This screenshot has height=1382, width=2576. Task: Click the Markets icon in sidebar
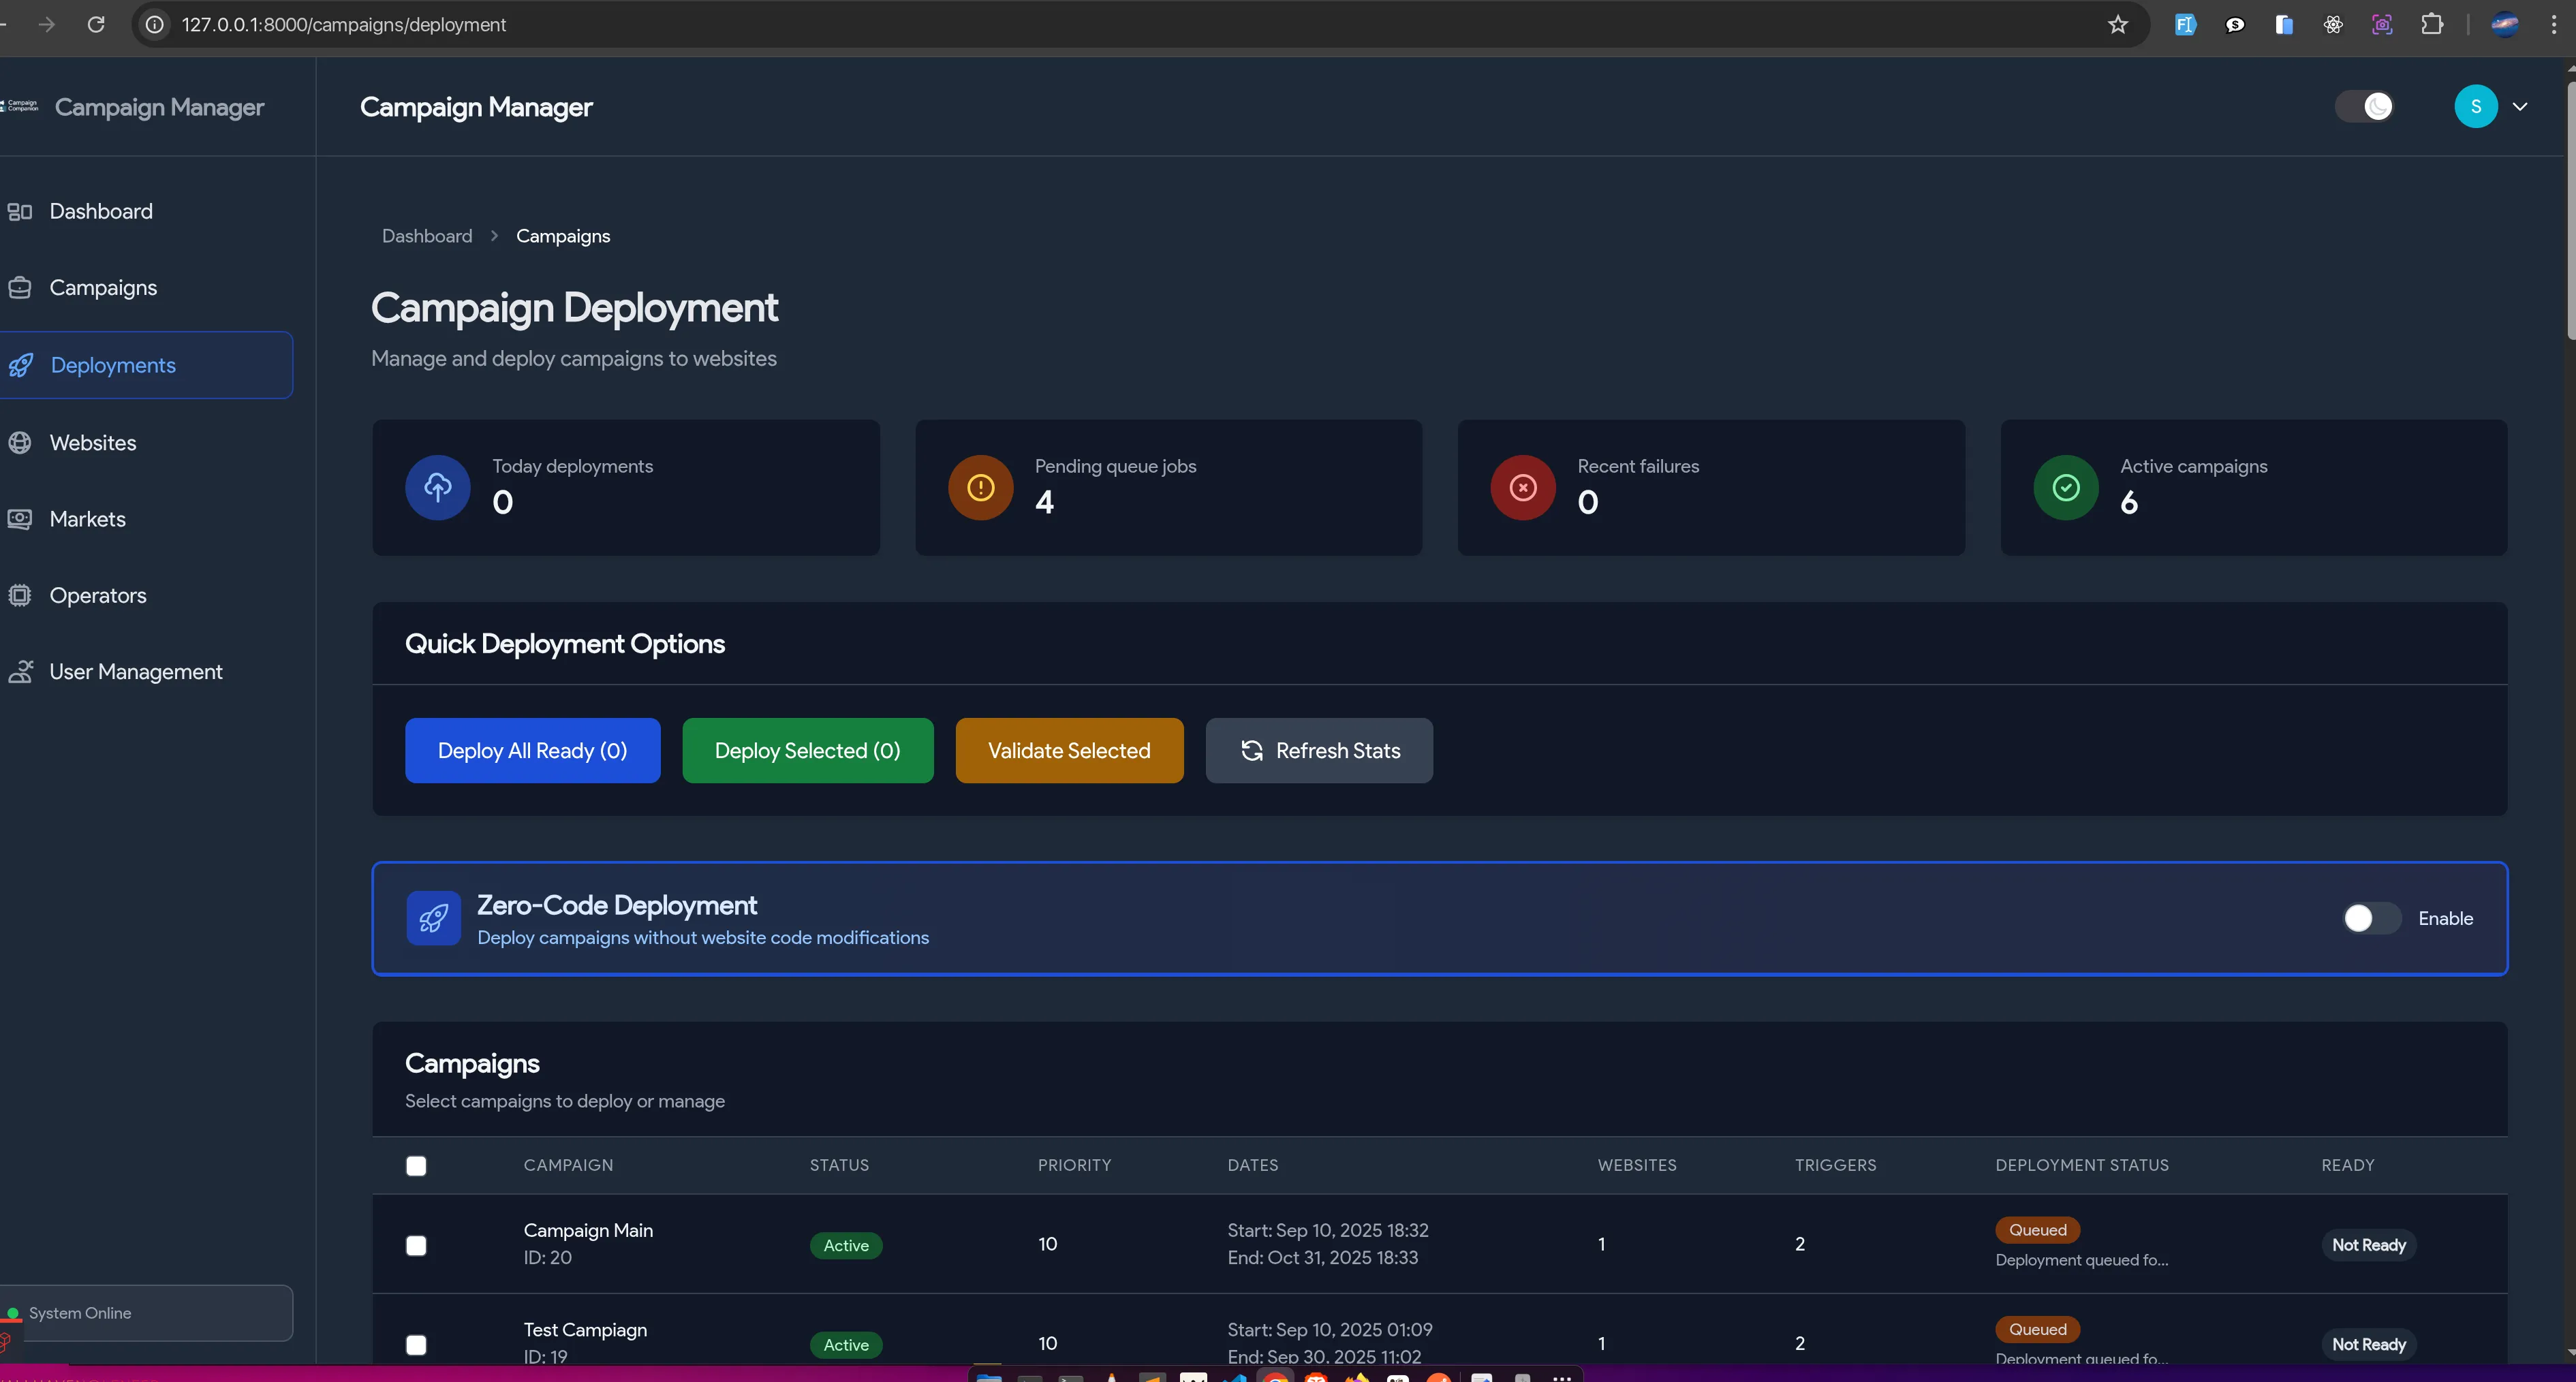point(20,519)
